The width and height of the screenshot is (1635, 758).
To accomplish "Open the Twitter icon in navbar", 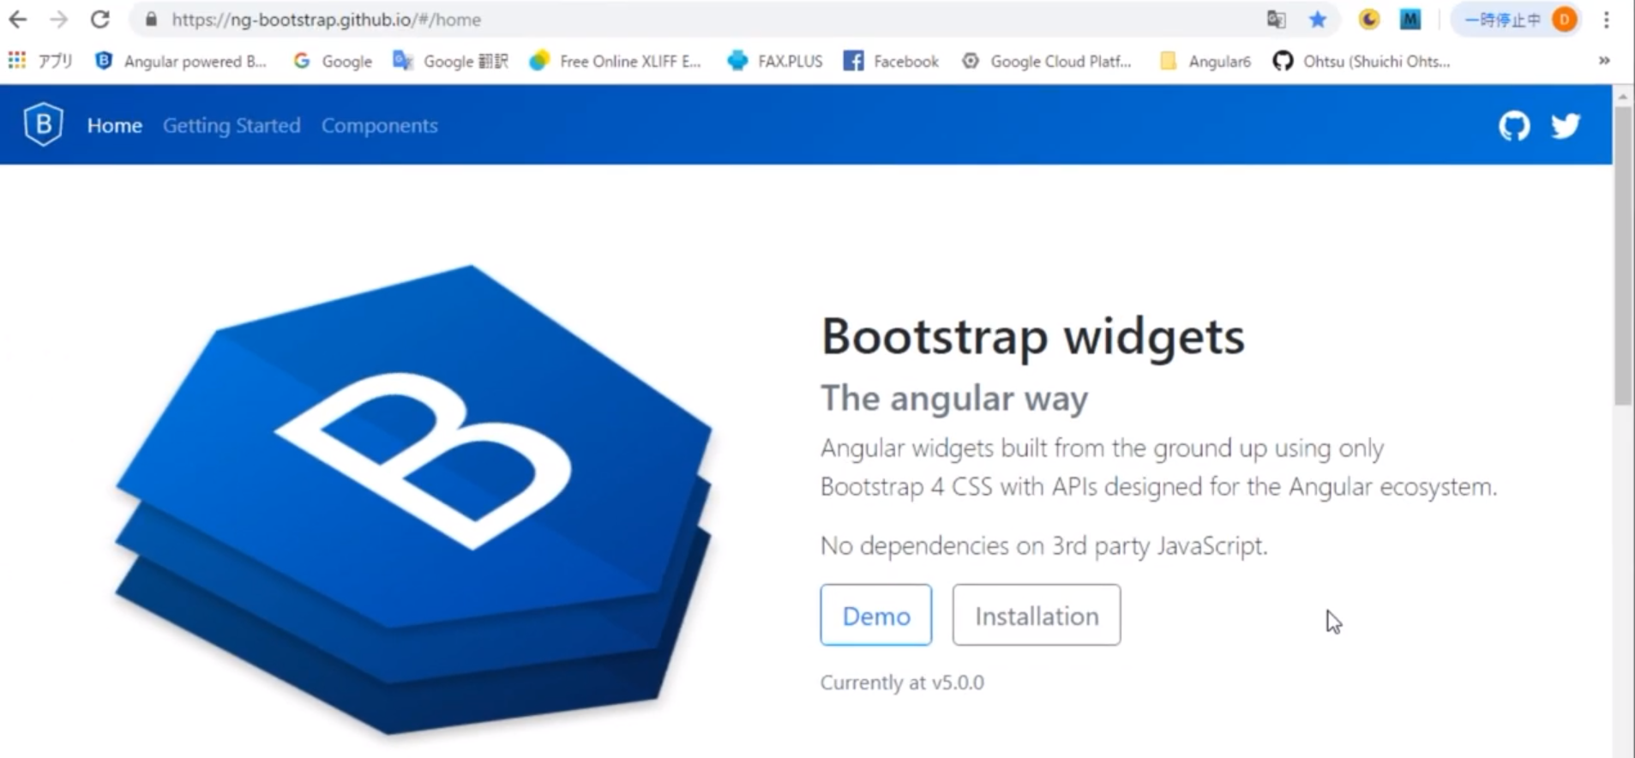I will point(1566,126).
